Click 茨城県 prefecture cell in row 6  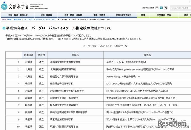(29, 98)
